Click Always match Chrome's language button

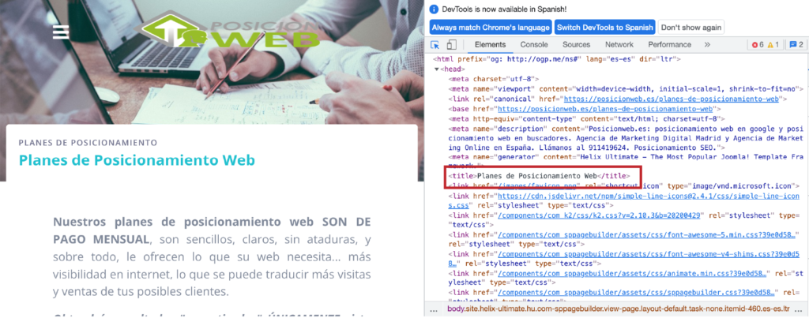tap(491, 28)
